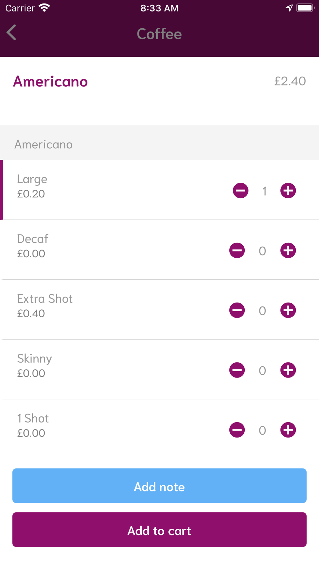This screenshot has height=567, width=319.
Task: Tap the 1 Shot option label
Action: pos(33,418)
